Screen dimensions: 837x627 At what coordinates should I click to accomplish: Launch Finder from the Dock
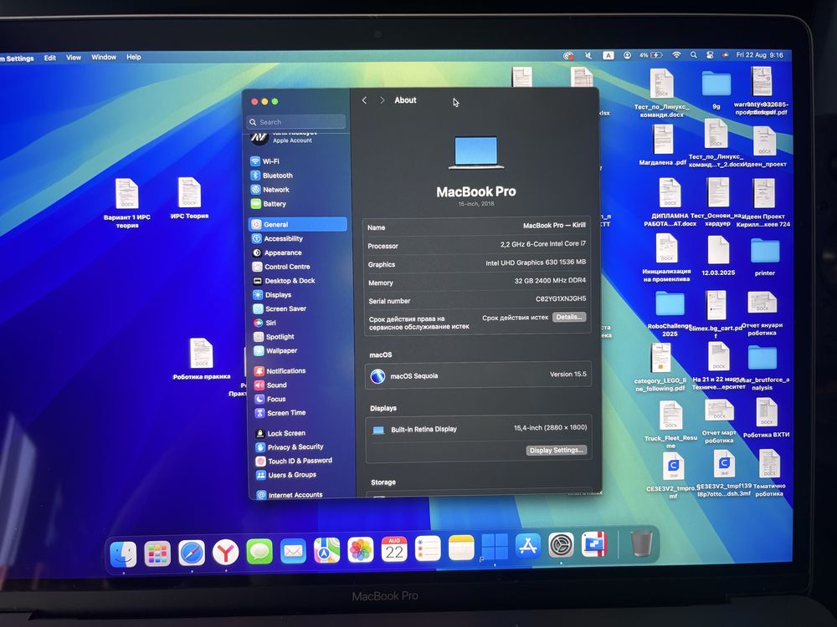(123, 554)
